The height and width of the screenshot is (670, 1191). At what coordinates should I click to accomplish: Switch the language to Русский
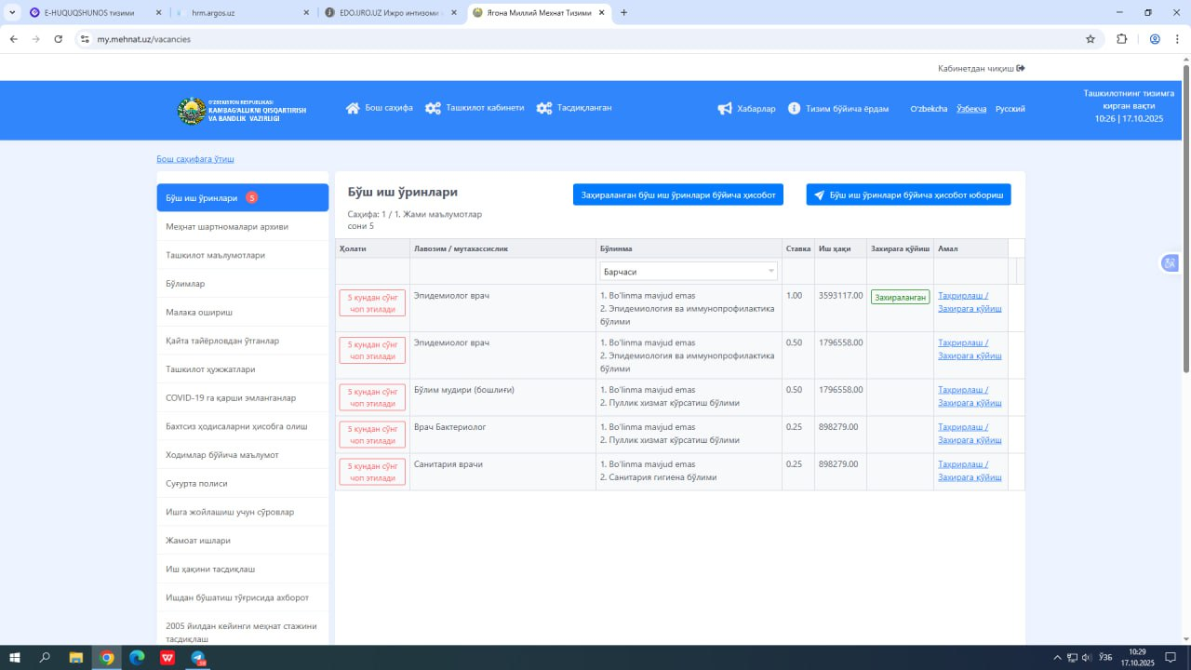pyautogui.click(x=1010, y=109)
